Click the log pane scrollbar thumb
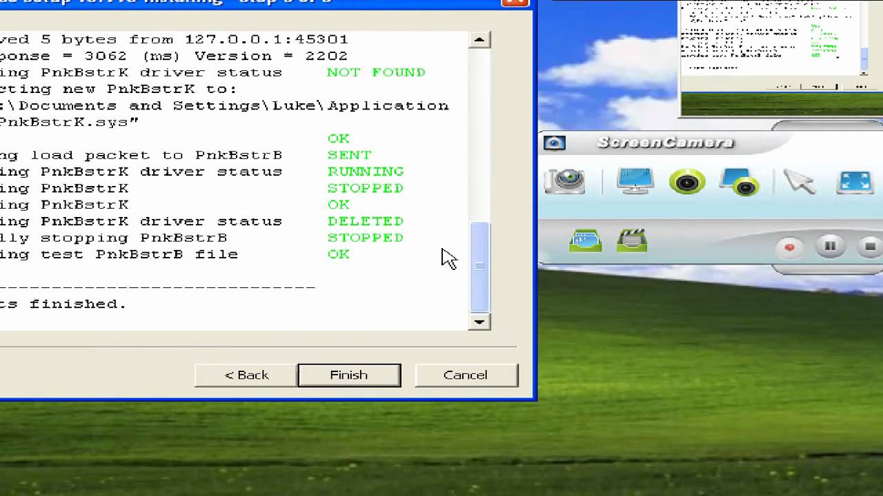The height and width of the screenshot is (496, 883). click(x=479, y=267)
